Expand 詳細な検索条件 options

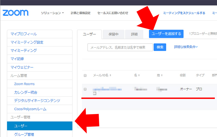coord(186,47)
